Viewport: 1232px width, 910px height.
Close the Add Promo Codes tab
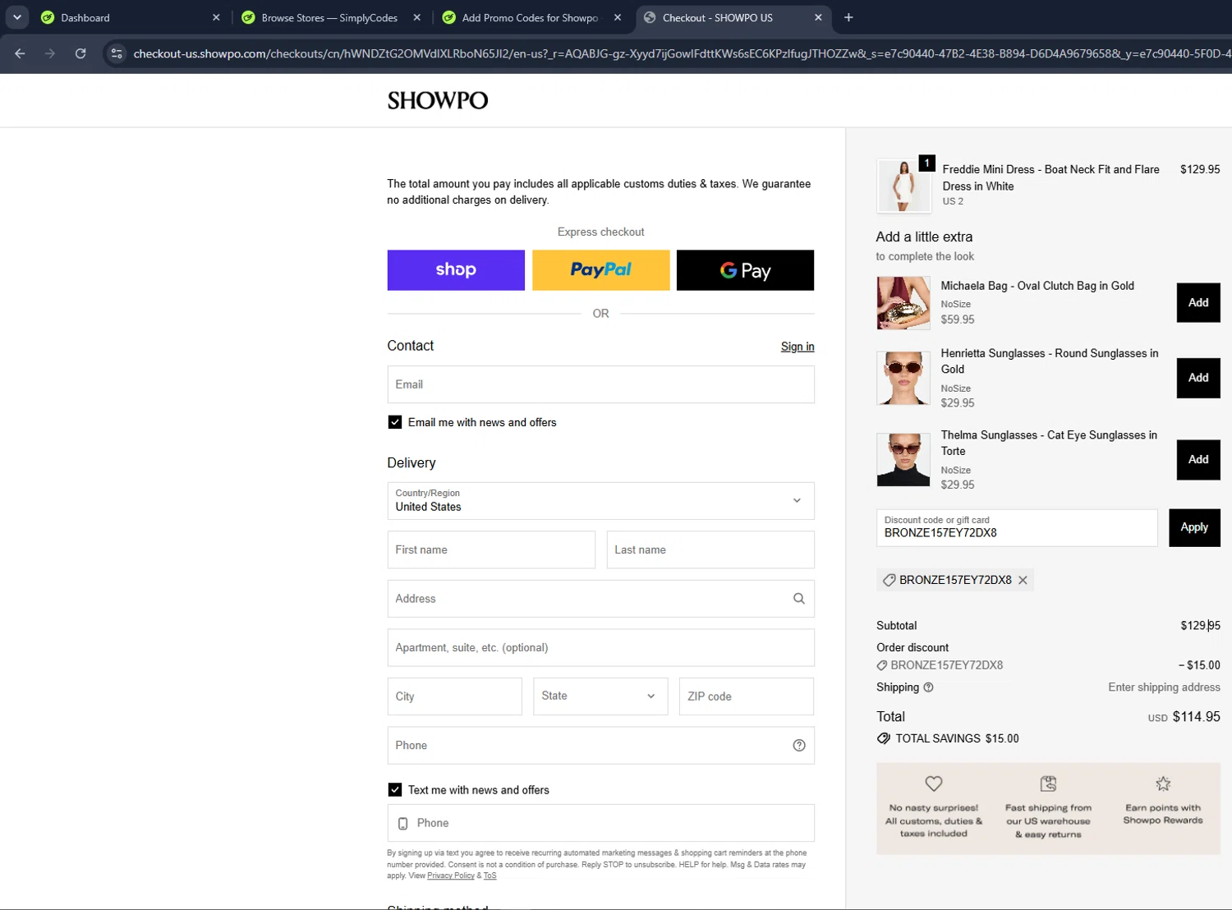618,17
